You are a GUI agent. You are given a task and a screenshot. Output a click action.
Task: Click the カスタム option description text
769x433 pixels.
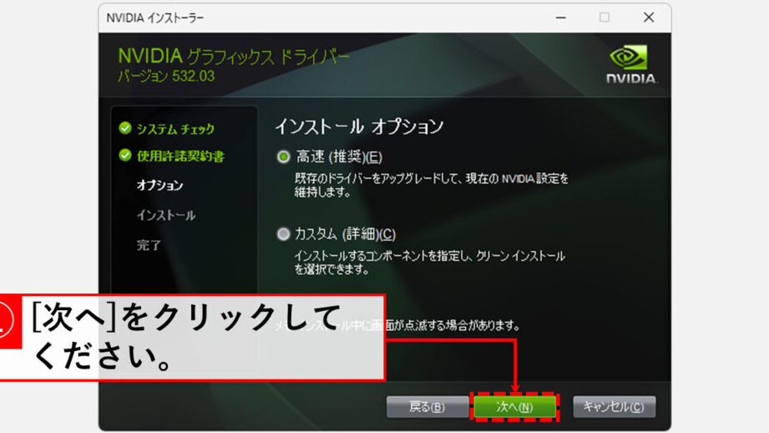coord(430,262)
